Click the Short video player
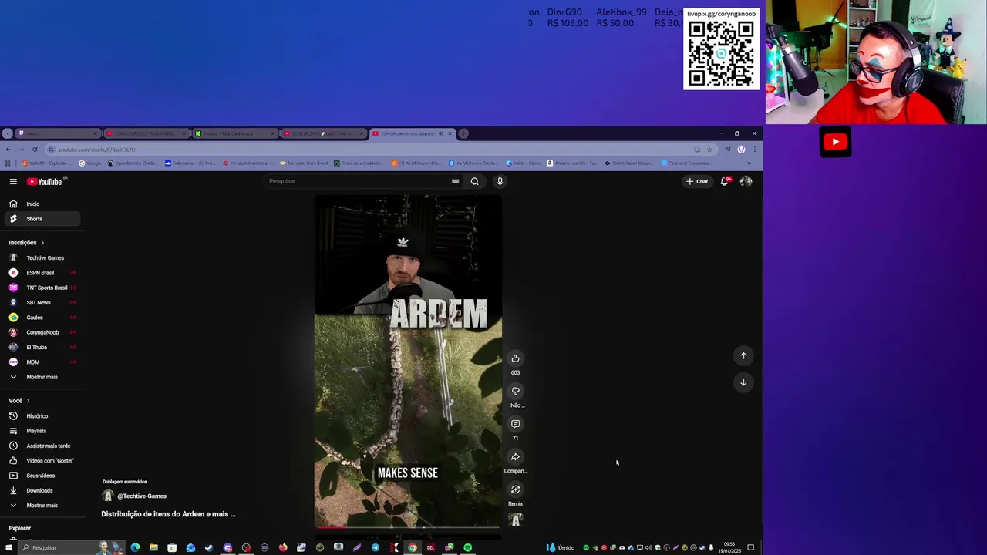Viewport: 987px width, 555px height. point(408,362)
